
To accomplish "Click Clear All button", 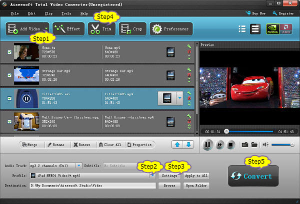I will coord(110,145).
